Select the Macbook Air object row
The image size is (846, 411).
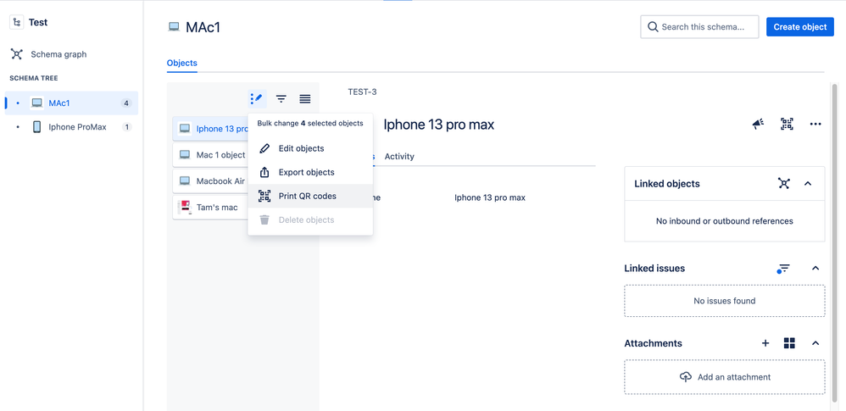point(210,181)
